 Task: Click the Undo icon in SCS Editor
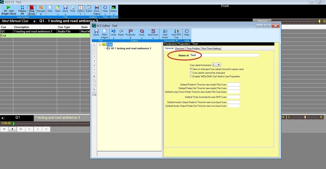click(113, 33)
